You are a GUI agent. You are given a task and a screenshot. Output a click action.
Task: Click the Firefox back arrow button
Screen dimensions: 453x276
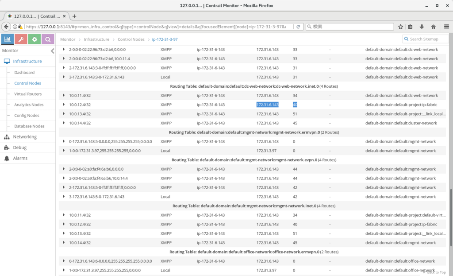[6, 27]
